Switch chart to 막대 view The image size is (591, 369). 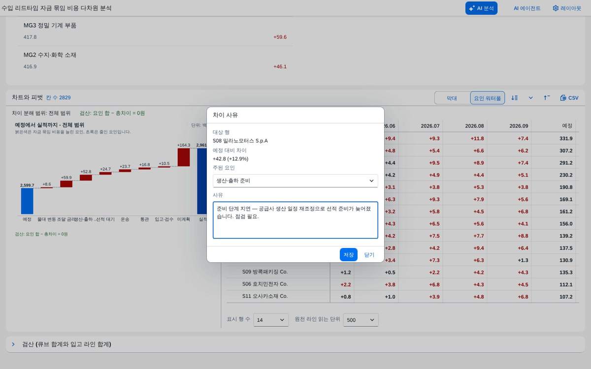click(x=452, y=98)
